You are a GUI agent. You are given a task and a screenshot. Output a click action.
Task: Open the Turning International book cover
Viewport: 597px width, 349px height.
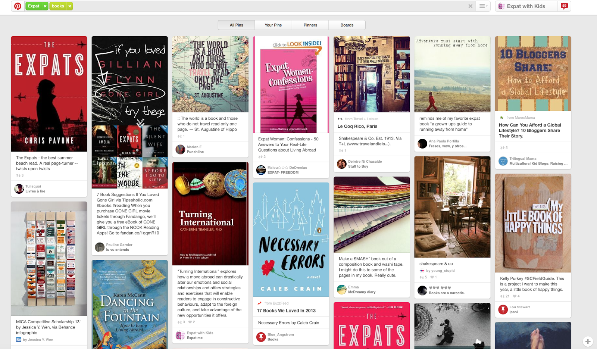[x=210, y=214]
